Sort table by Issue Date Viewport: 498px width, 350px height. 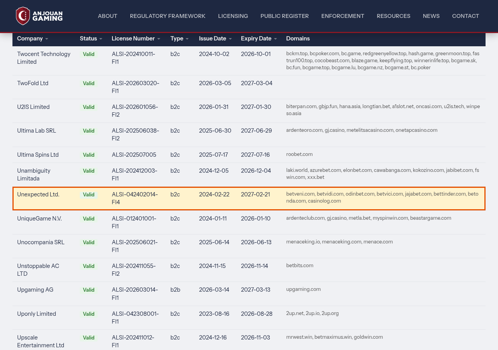[216, 38]
